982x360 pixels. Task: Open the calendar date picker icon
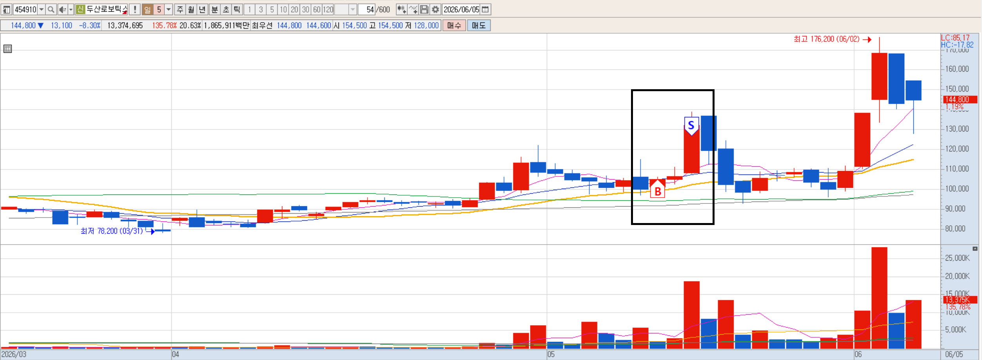[x=486, y=9]
